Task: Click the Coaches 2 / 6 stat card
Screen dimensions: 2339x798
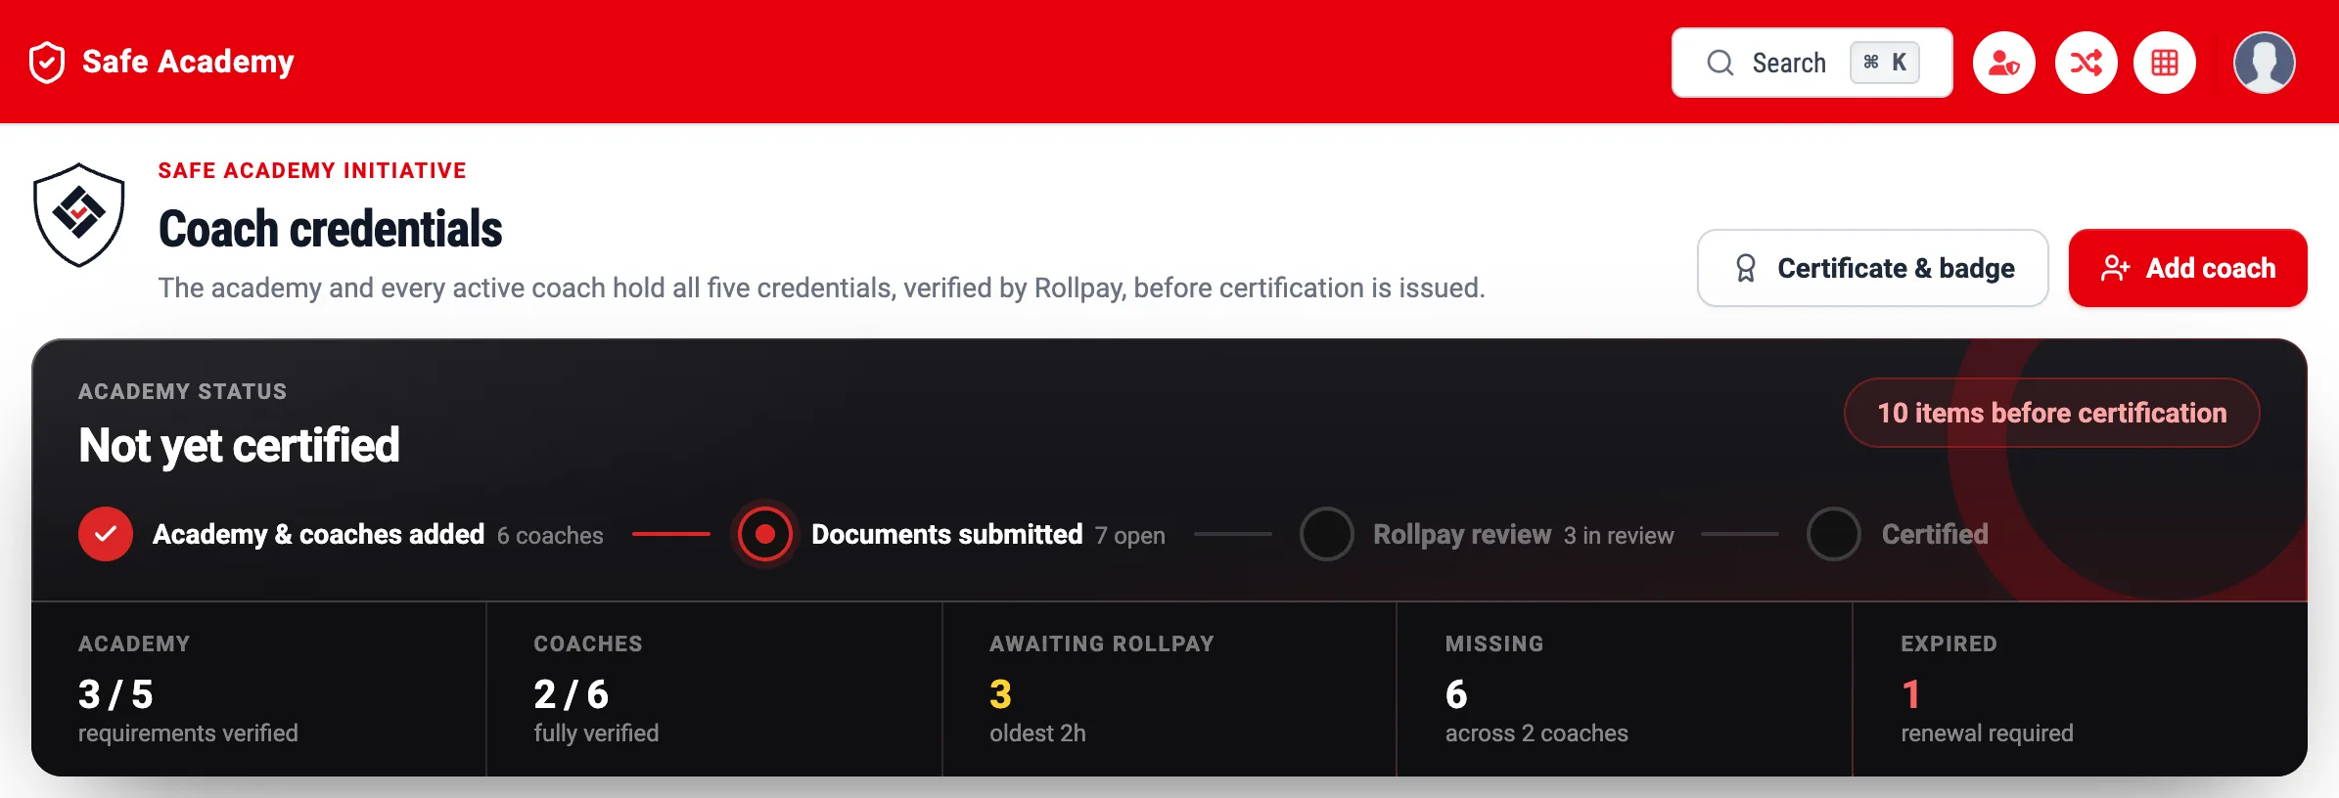Action: pyautogui.click(x=714, y=689)
